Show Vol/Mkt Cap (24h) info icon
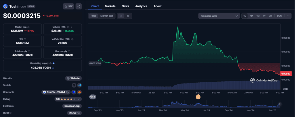The image size is (295, 117). 72,39
